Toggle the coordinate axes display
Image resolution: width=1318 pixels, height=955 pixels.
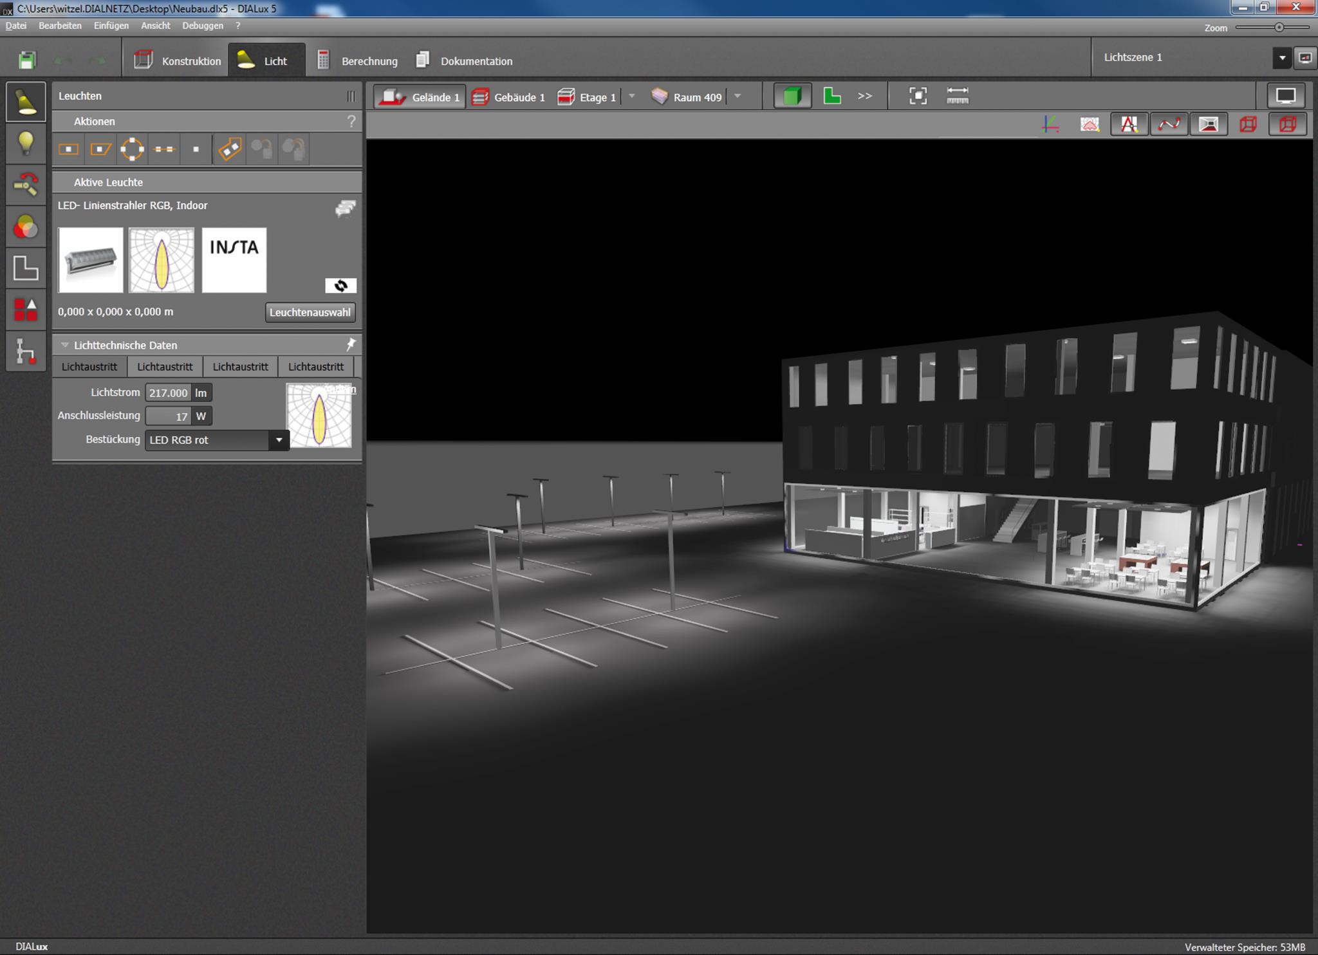coord(1050,124)
